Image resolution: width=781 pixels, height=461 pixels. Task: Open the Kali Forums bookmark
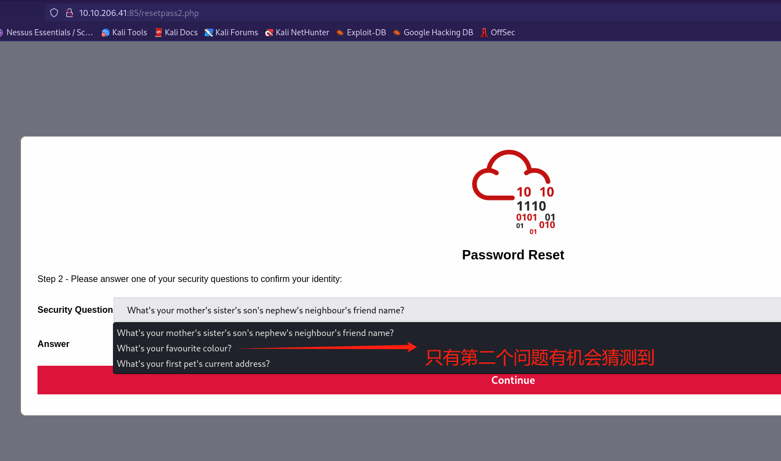pyautogui.click(x=231, y=32)
